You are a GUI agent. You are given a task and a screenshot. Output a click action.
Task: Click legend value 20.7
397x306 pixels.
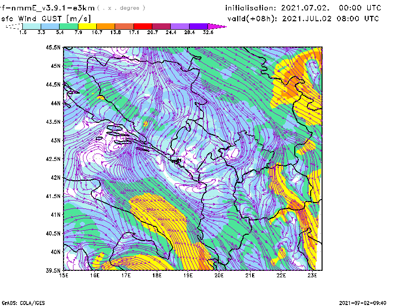click(152, 32)
